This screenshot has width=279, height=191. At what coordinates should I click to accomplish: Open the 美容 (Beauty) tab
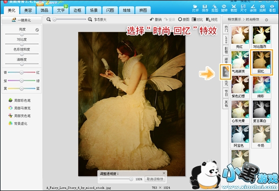pos(27,9)
